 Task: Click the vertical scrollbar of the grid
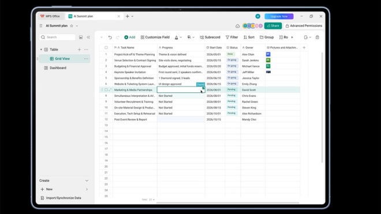pos(322,107)
